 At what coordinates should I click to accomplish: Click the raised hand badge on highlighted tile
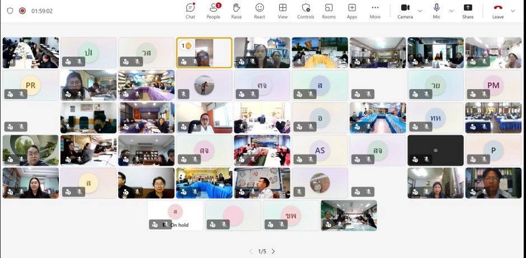pos(186,45)
